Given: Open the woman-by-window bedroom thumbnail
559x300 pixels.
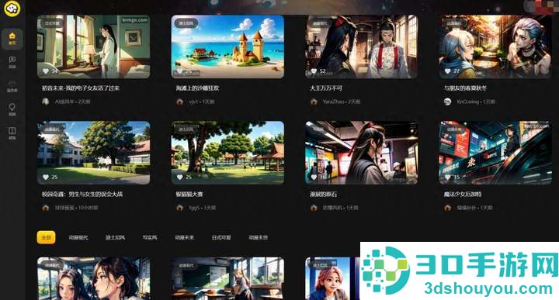Looking at the screenshot, I should coord(94,47).
